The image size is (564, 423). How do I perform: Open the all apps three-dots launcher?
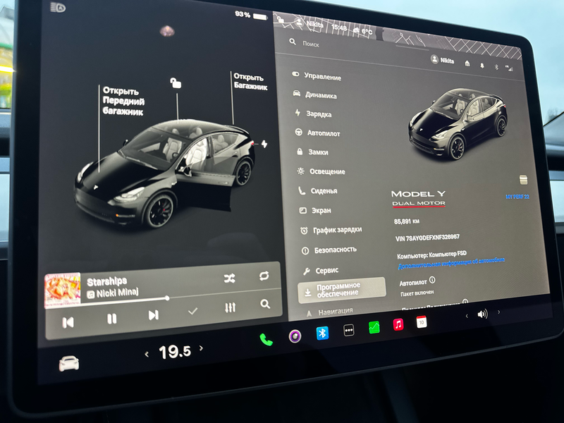(348, 330)
